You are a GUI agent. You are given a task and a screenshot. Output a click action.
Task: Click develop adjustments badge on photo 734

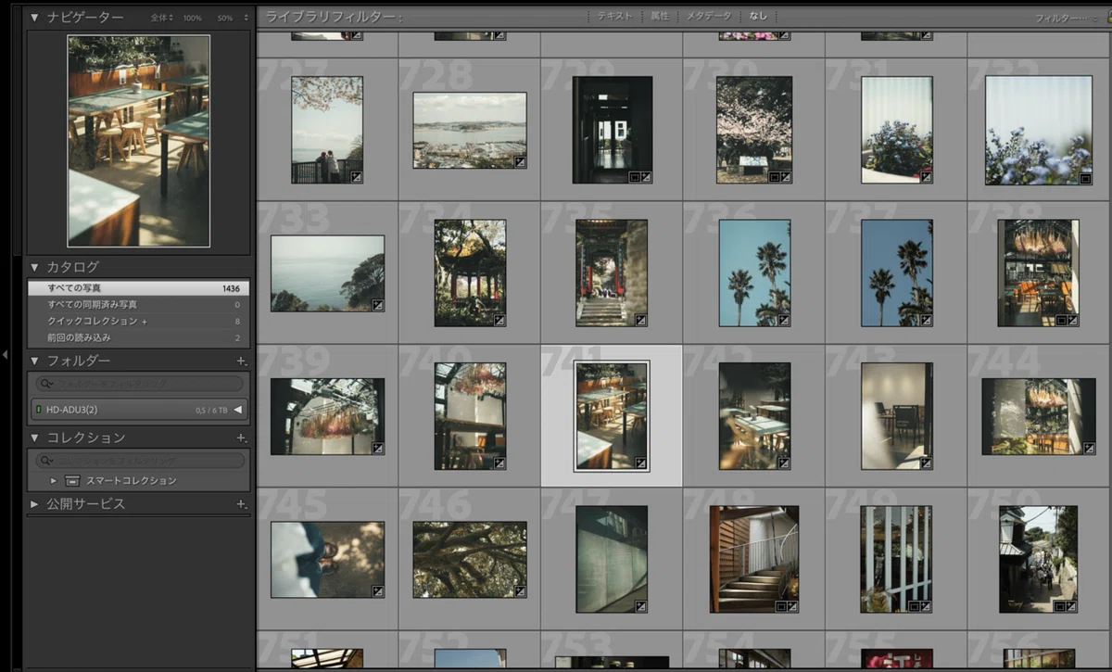[499, 320]
